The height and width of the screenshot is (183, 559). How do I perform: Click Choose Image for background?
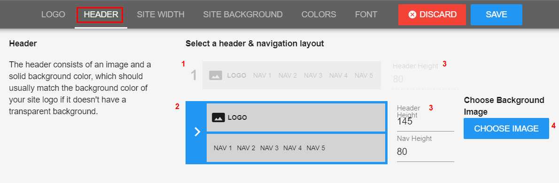[506, 128]
